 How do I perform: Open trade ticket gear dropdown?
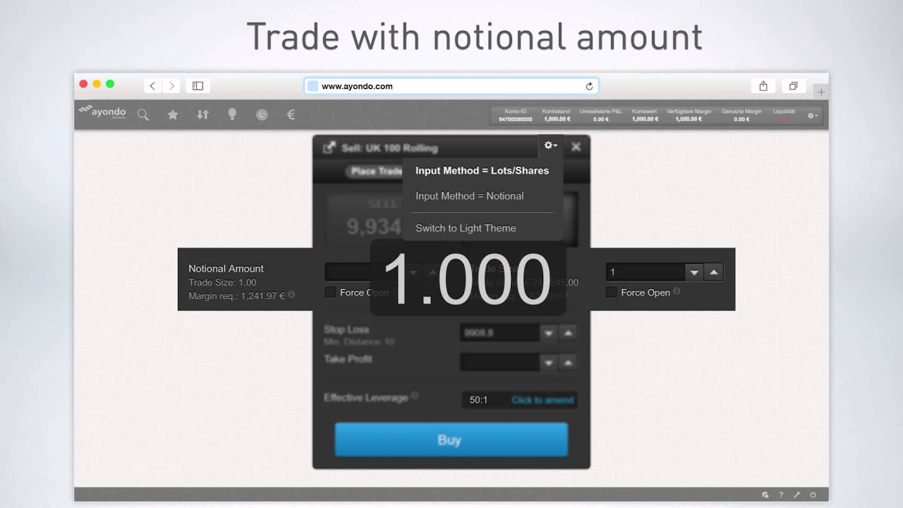pyautogui.click(x=550, y=146)
